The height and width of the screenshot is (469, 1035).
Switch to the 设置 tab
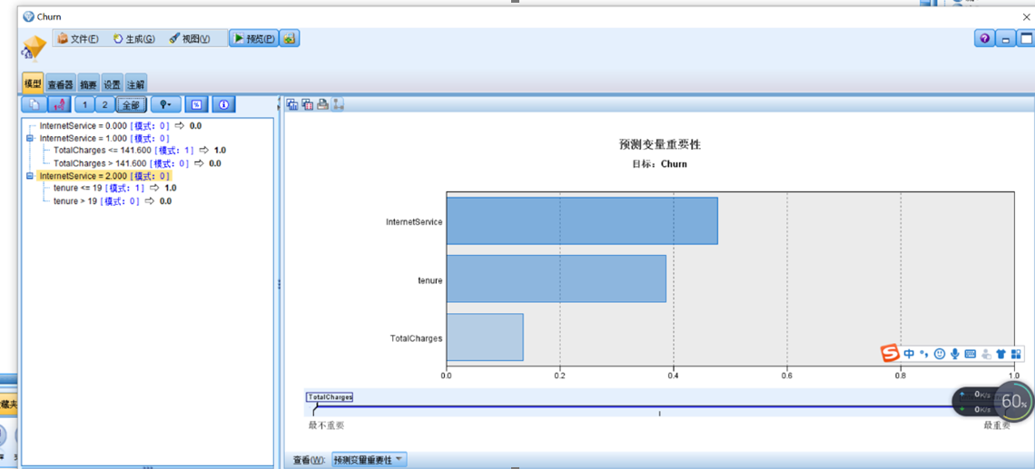click(x=113, y=84)
